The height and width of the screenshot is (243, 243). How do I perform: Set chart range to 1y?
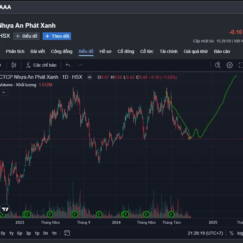tap(11, 233)
